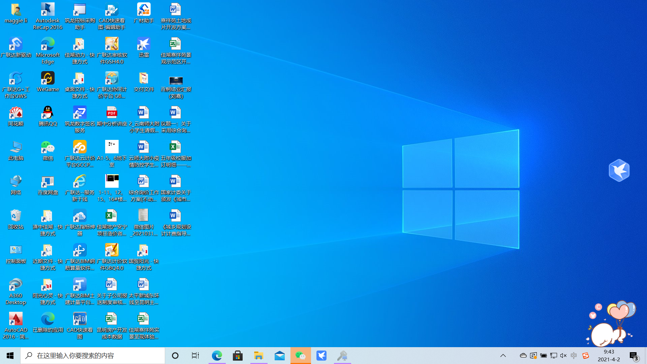
Task: Click the Sogou input method tray icon
Action: point(586,356)
